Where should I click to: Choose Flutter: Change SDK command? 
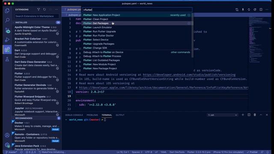pos(137,48)
